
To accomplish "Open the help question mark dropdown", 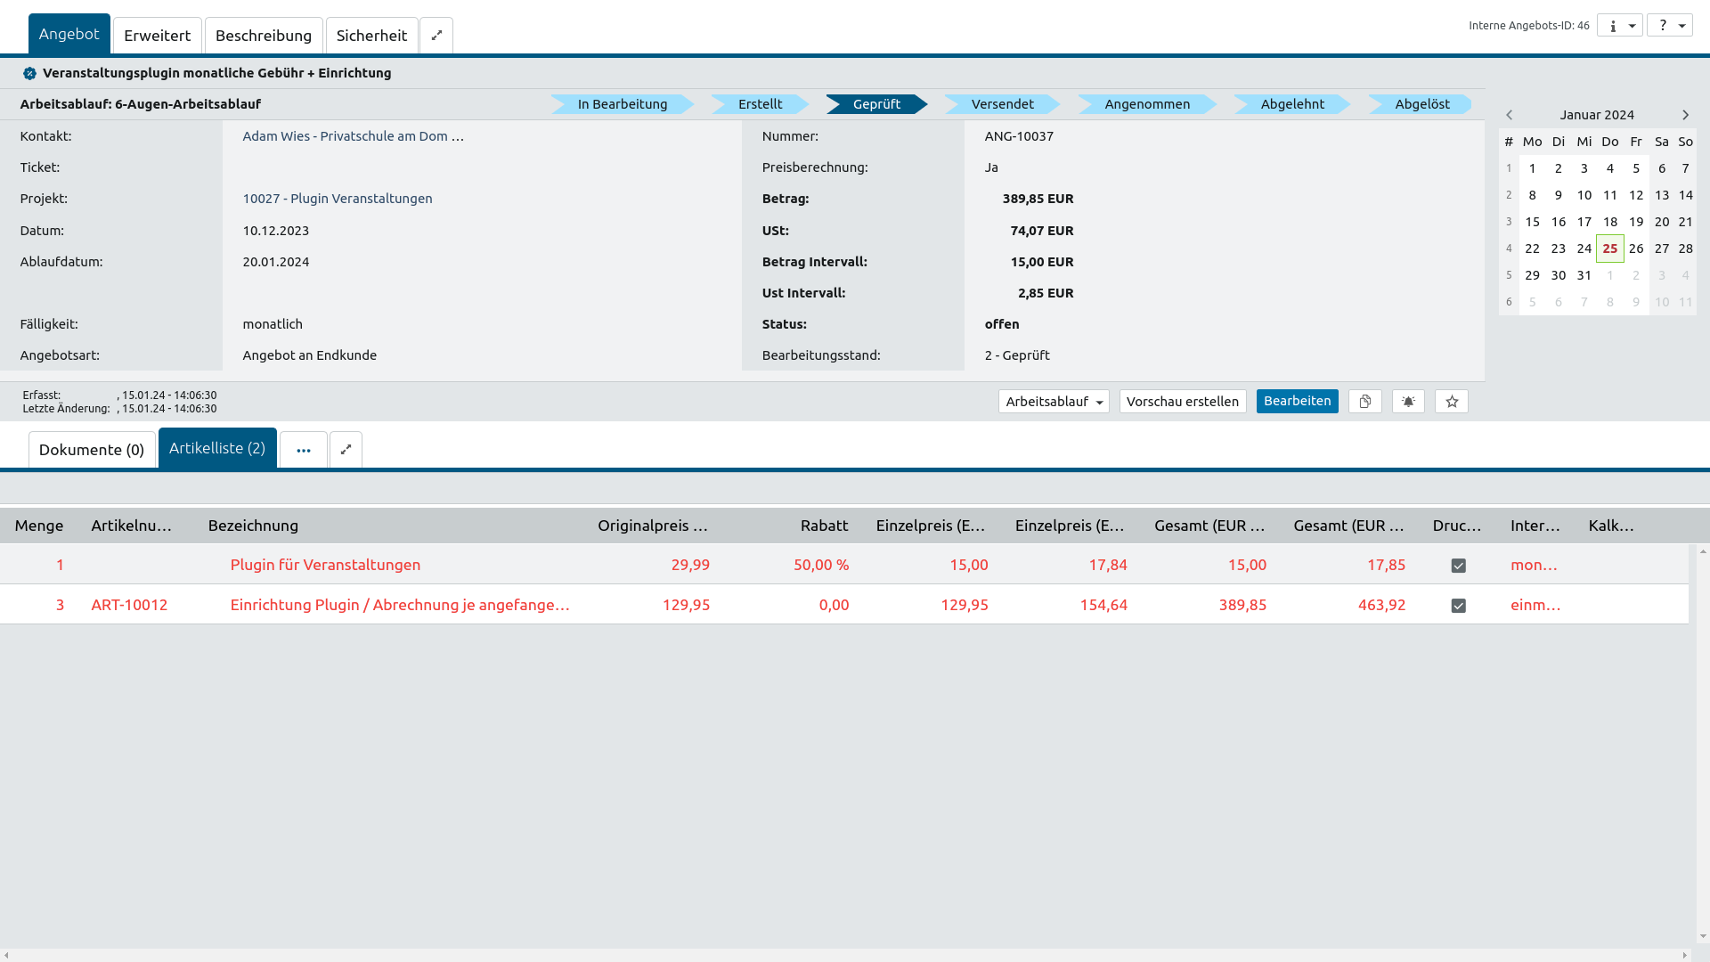I will point(1669,25).
